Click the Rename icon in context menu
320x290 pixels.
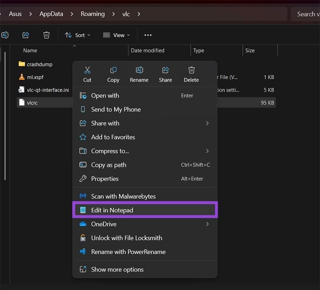[x=139, y=71]
